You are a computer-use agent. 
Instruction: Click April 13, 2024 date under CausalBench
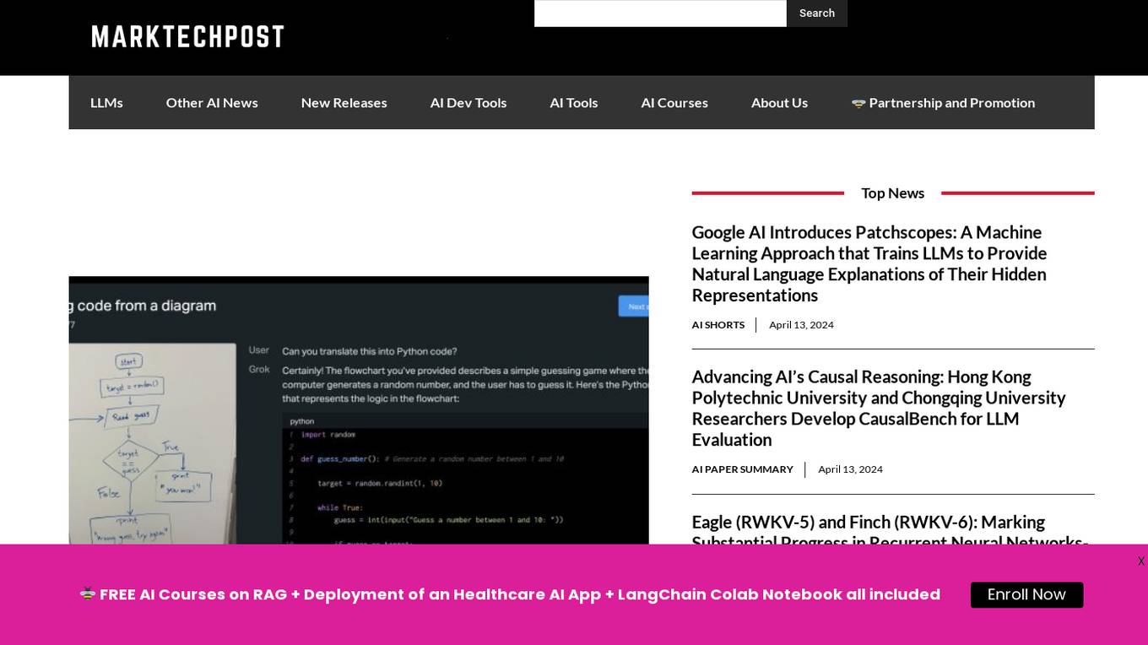click(x=850, y=469)
